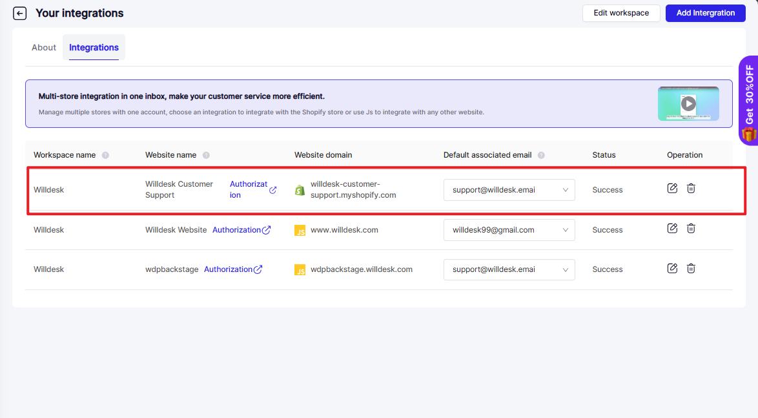758x418 pixels.
Task: Show help for Workspace name column
Action: point(105,155)
